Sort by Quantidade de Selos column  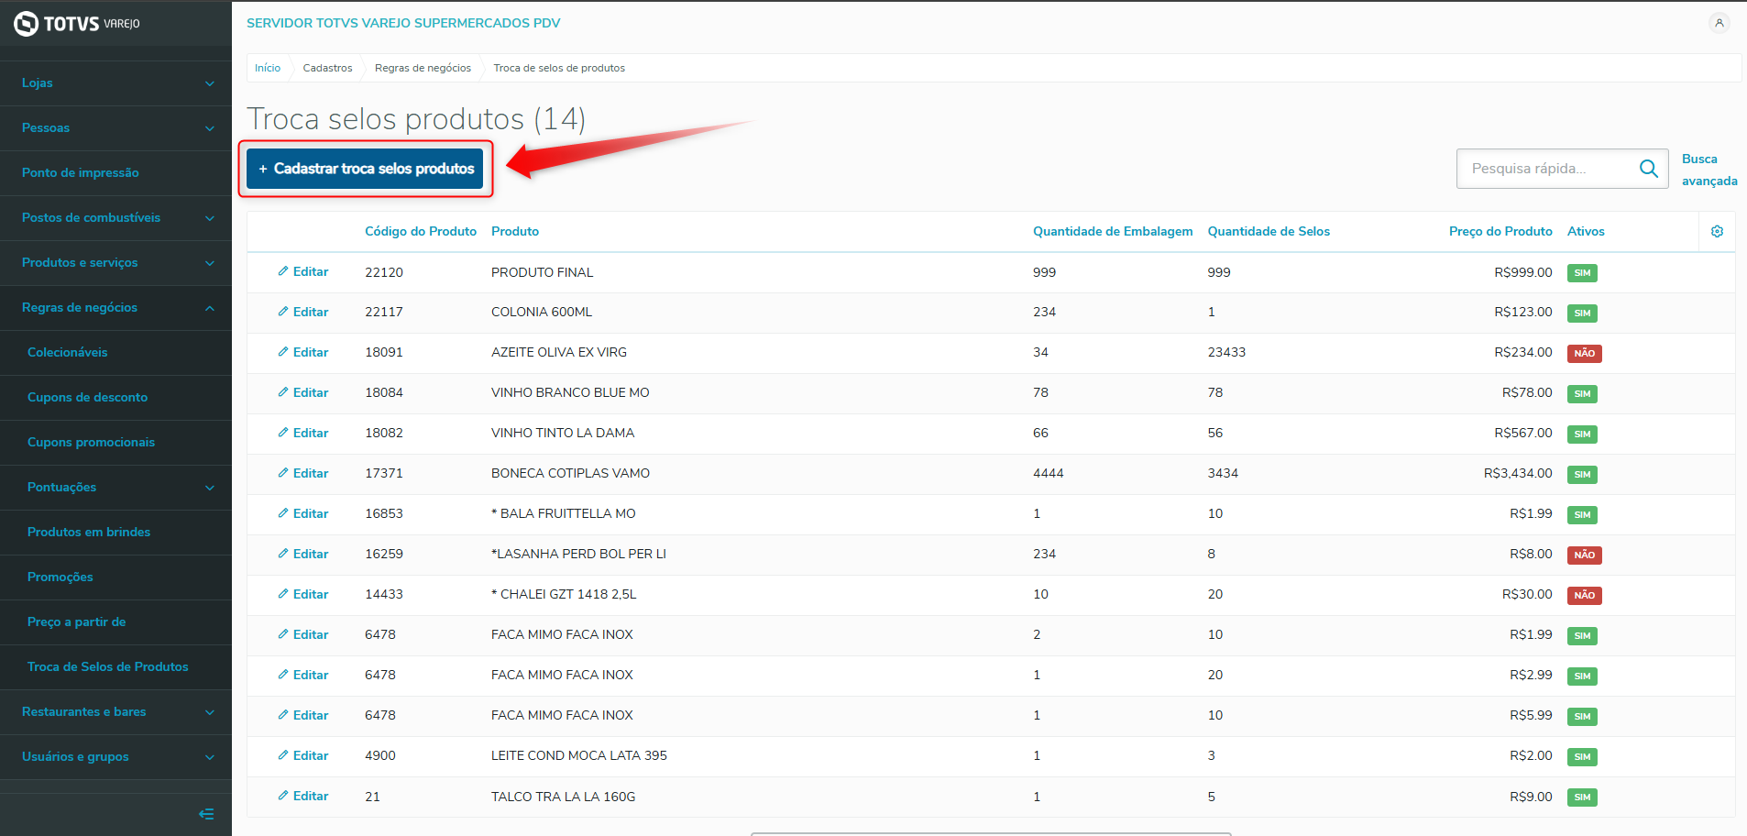1269,231
